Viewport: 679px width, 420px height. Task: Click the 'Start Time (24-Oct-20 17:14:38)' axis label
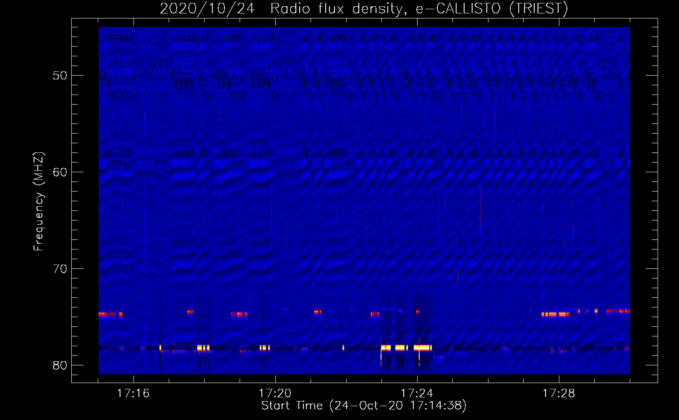coord(364,406)
